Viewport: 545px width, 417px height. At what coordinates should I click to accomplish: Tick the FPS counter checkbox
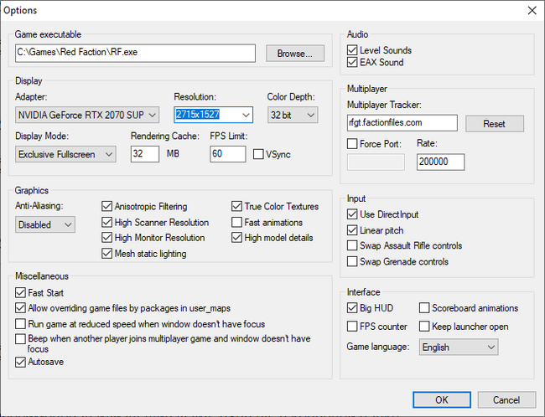[x=353, y=327]
